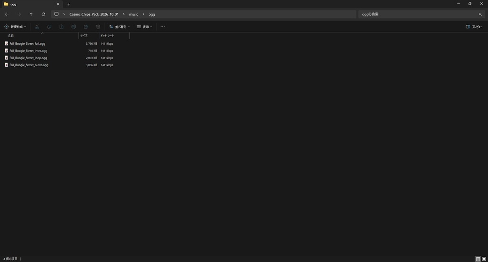Refresh the ogg folder view
The image size is (488, 262).
point(43,14)
